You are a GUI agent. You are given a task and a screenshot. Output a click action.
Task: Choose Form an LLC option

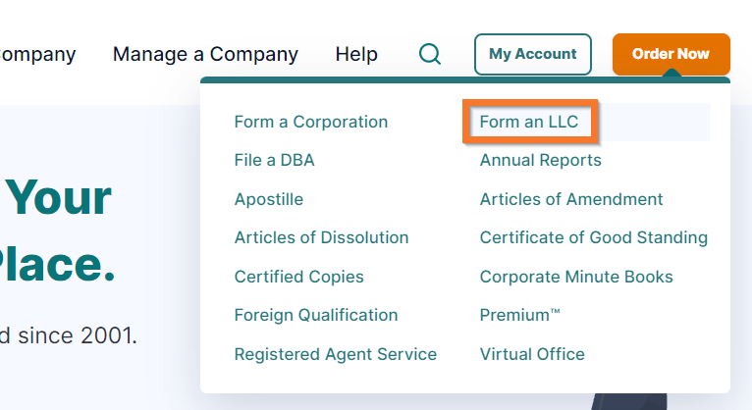[529, 122]
